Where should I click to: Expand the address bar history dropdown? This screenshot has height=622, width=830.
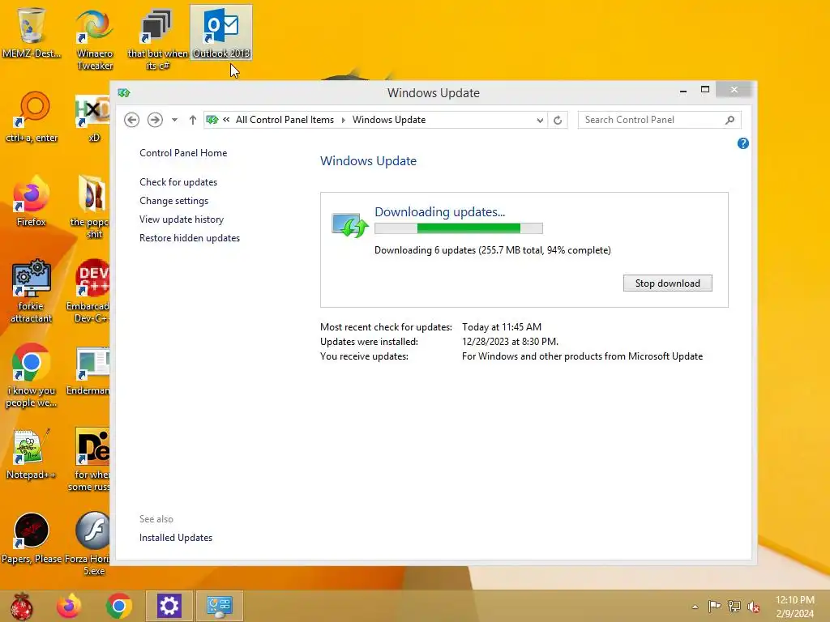[x=539, y=120]
